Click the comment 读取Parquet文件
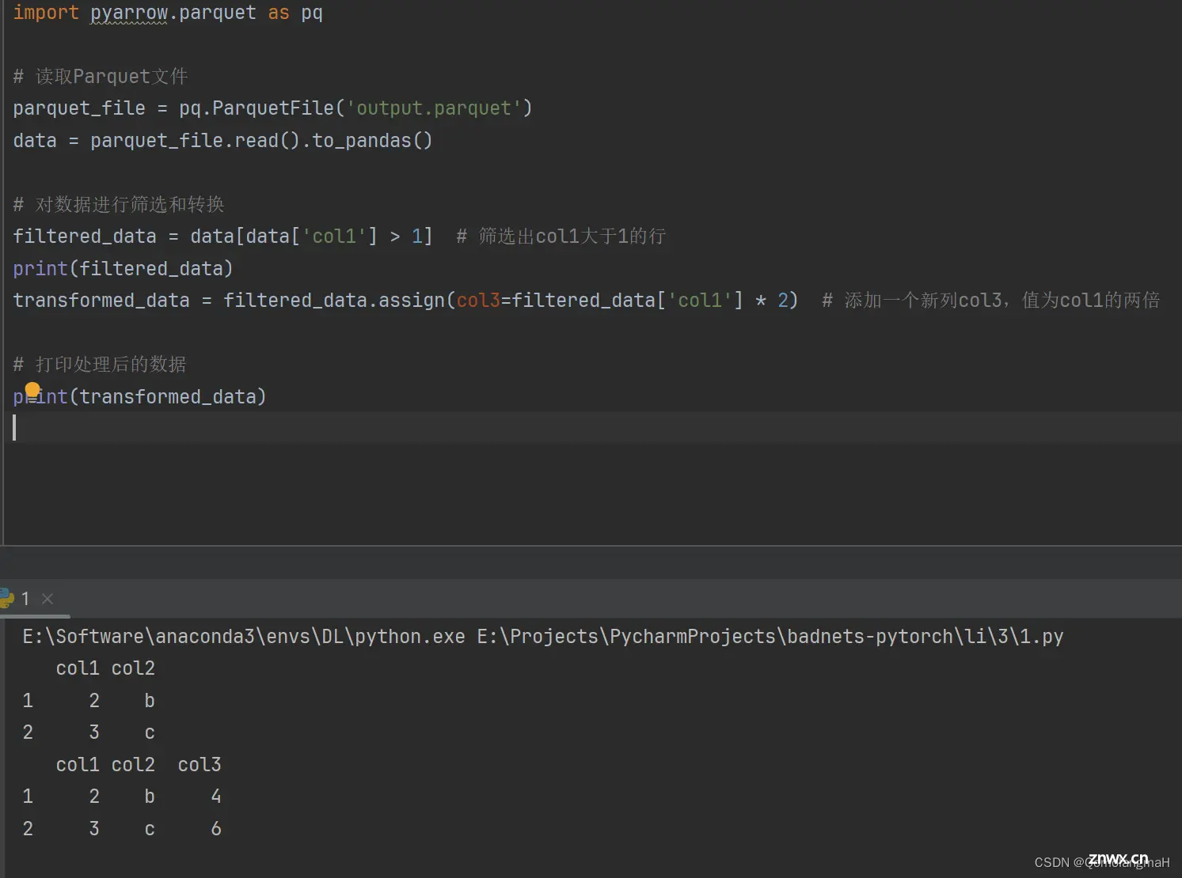1182x878 pixels. pyautogui.click(x=101, y=77)
